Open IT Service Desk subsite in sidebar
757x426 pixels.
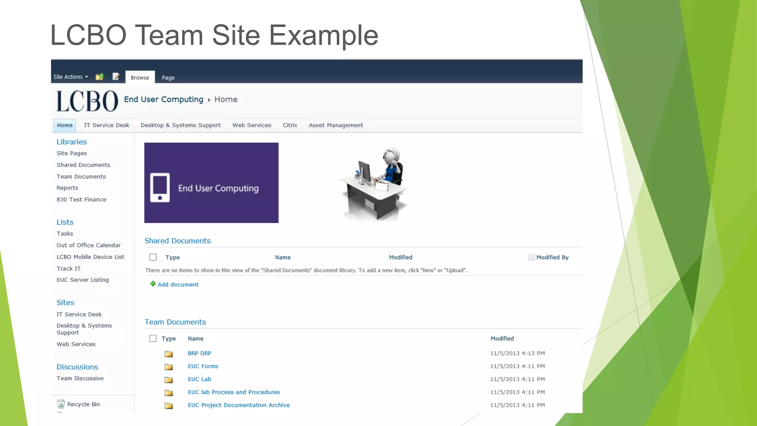tap(79, 314)
